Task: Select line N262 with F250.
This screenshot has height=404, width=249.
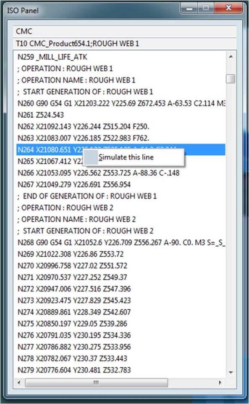Action: point(121,127)
